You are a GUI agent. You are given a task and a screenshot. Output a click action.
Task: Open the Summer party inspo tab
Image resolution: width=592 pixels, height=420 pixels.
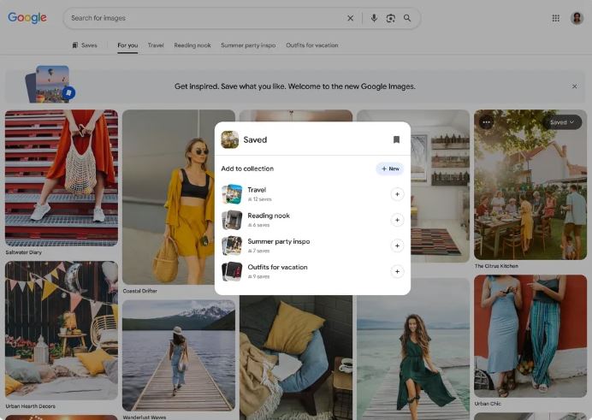coord(248,45)
